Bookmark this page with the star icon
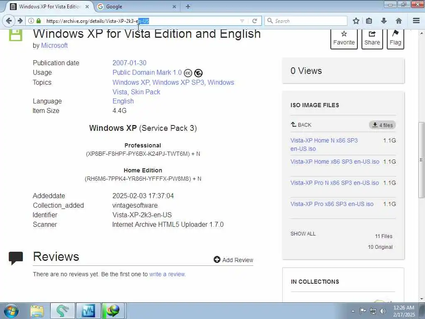The height and width of the screenshot is (319, 425). (356, 21)
